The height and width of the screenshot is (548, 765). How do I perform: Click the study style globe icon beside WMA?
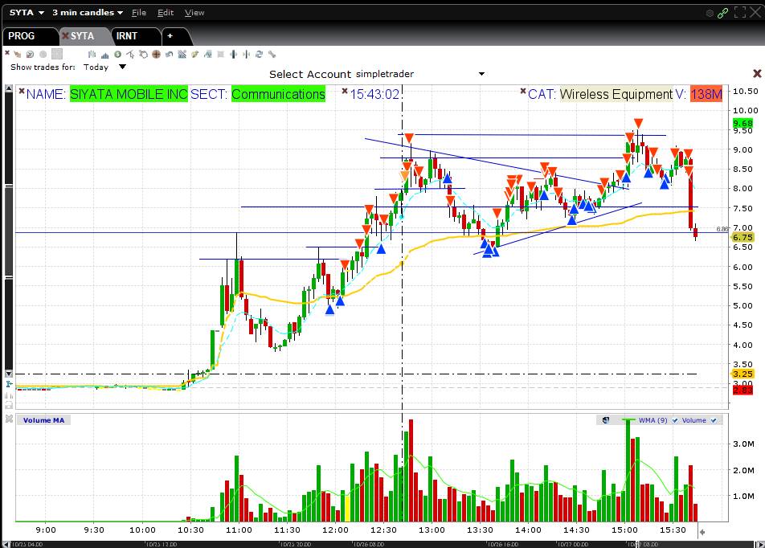click(x=607, y=419)
